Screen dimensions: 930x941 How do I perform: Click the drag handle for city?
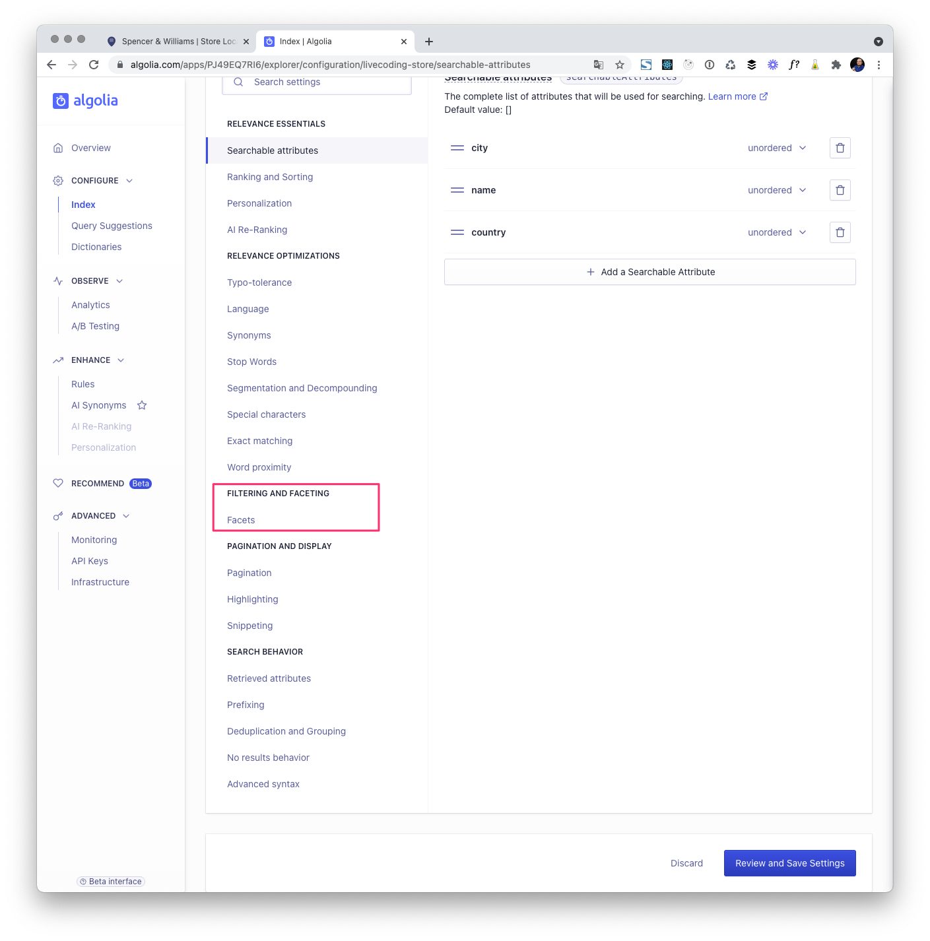pos(457,148)
